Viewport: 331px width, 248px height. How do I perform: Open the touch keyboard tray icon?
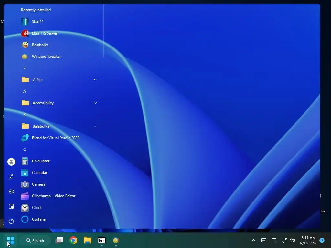pos(264,240)
